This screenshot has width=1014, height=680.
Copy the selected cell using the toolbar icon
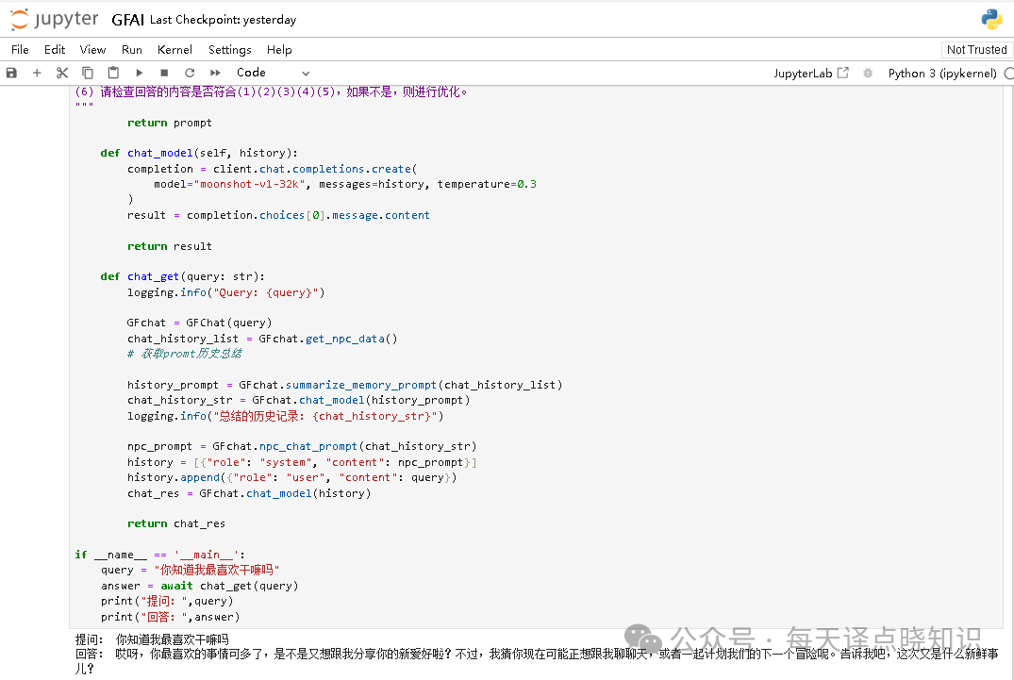coord(88,73)
